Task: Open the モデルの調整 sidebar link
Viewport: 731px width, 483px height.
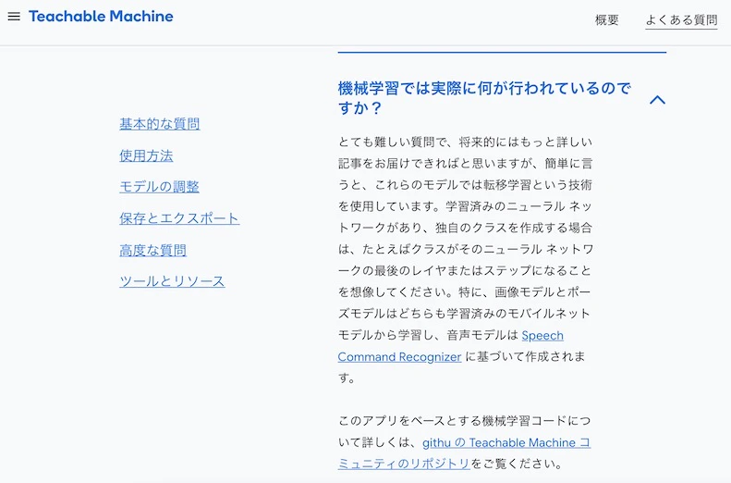Action: (159, 187)
